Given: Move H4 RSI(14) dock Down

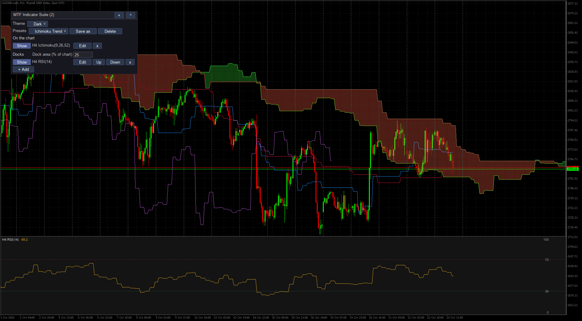Looking at the screenshot, I should [x=115, y=62].
